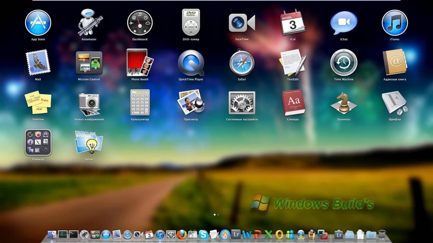Open Safari from the Launchpad grid

tap(242, 63)
